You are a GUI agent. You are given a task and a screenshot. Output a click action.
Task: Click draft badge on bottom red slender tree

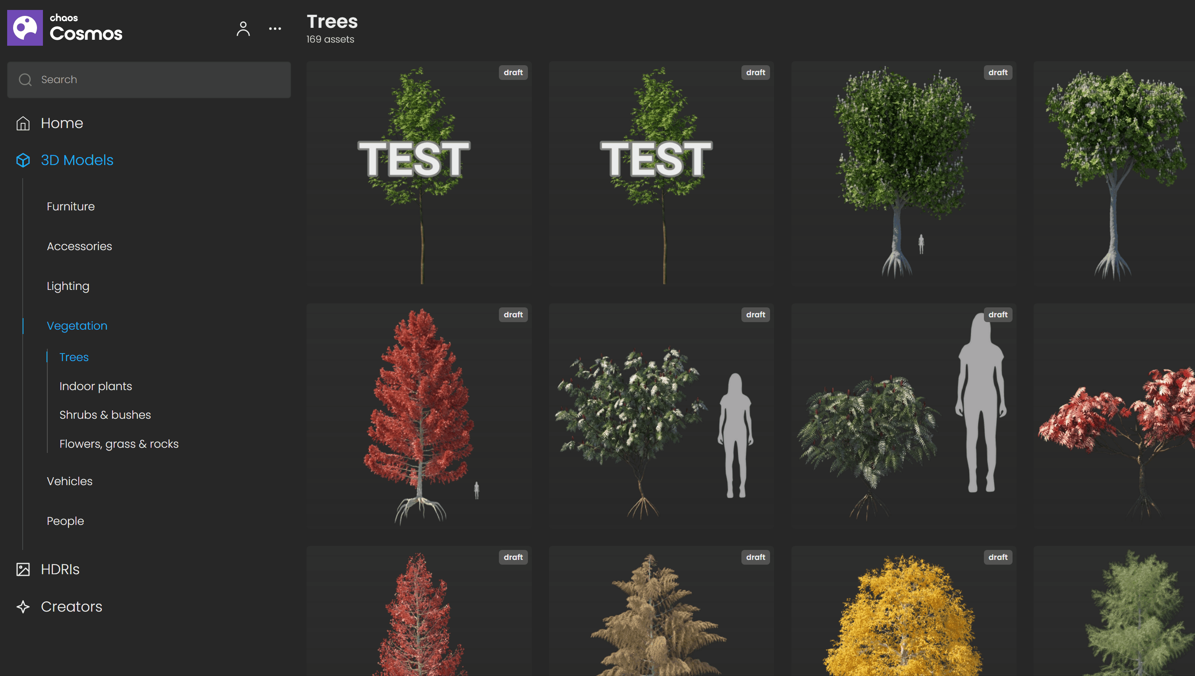513,557
